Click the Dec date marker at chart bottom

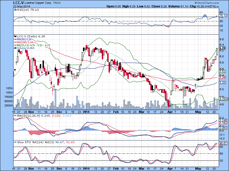click(x=59, y=169)
